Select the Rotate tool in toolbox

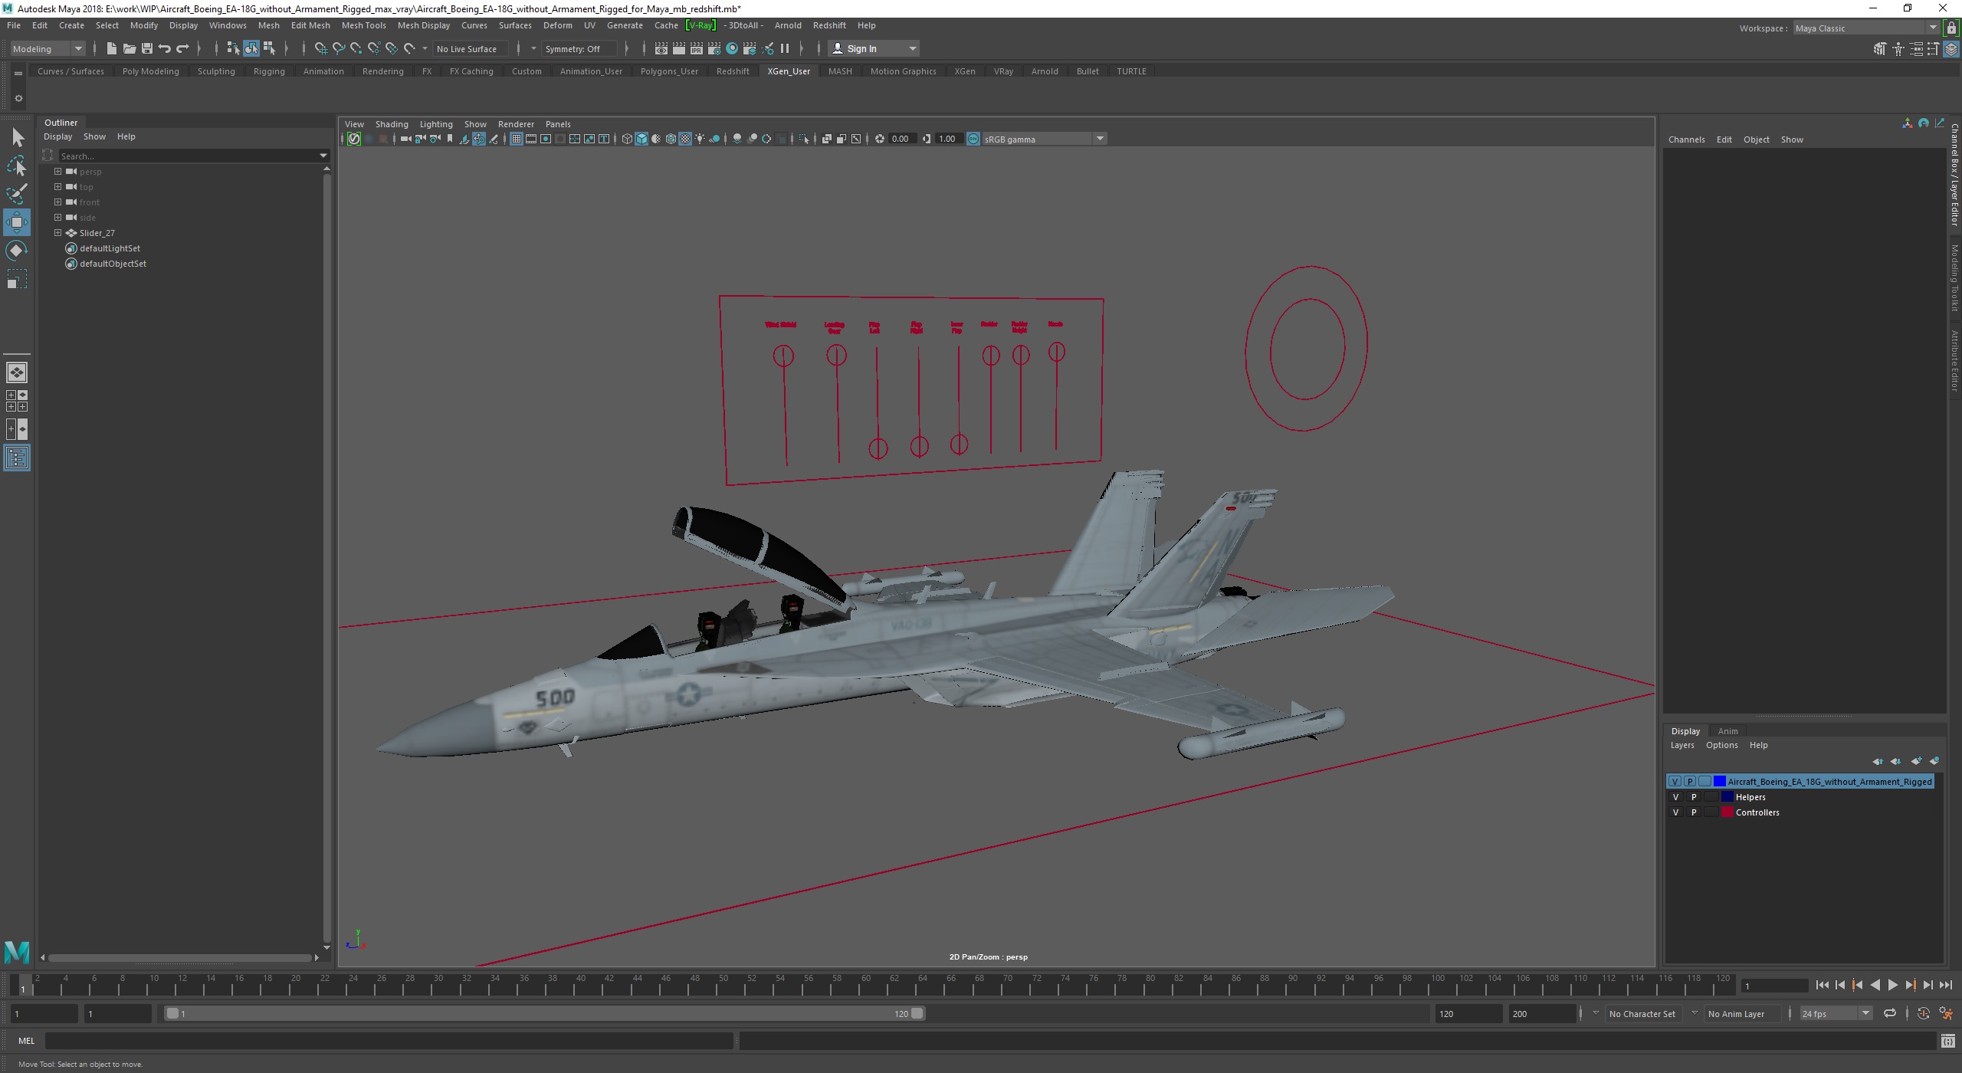point(17,251)
